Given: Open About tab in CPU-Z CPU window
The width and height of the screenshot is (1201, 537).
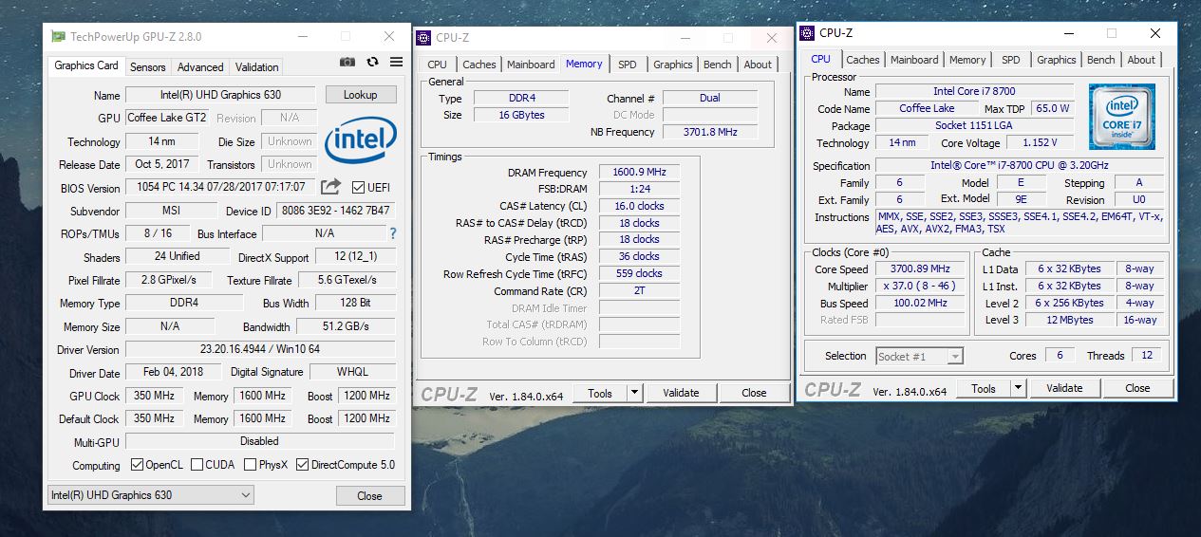Looking at the screenshot, I should 1141,60.
